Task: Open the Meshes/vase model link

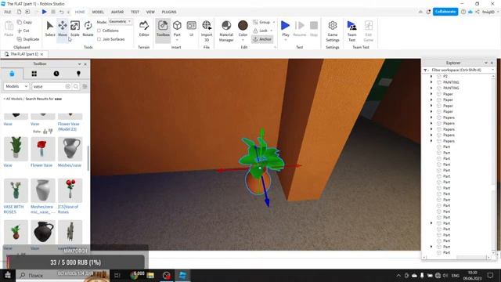Action: [x=70, y=165]
